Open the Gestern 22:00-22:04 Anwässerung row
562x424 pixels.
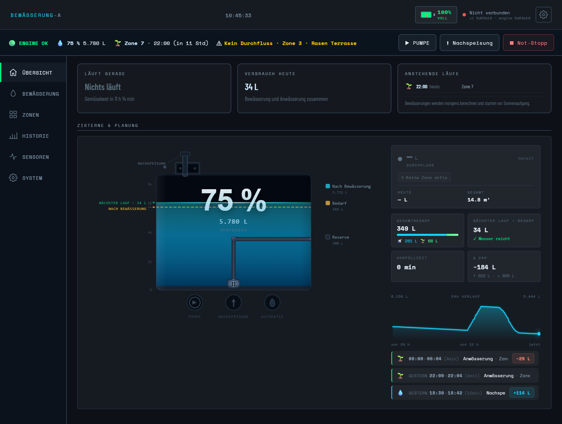tap(465, 376)
